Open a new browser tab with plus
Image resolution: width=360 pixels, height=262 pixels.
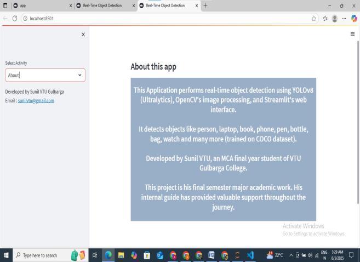point(205,5)
